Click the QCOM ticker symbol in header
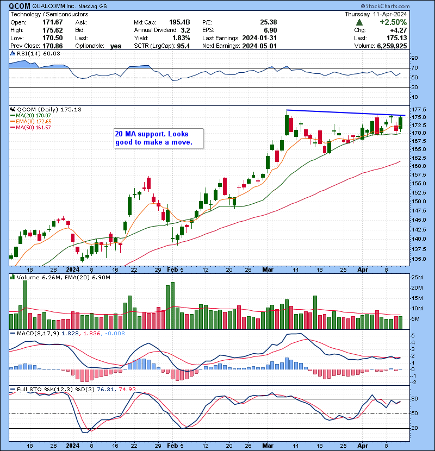435x451 pixels. (x=20, y=6)
